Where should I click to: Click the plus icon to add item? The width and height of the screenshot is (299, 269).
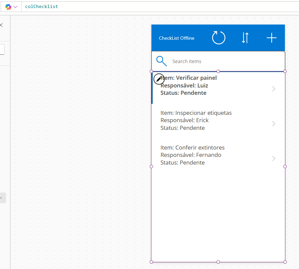271,38
